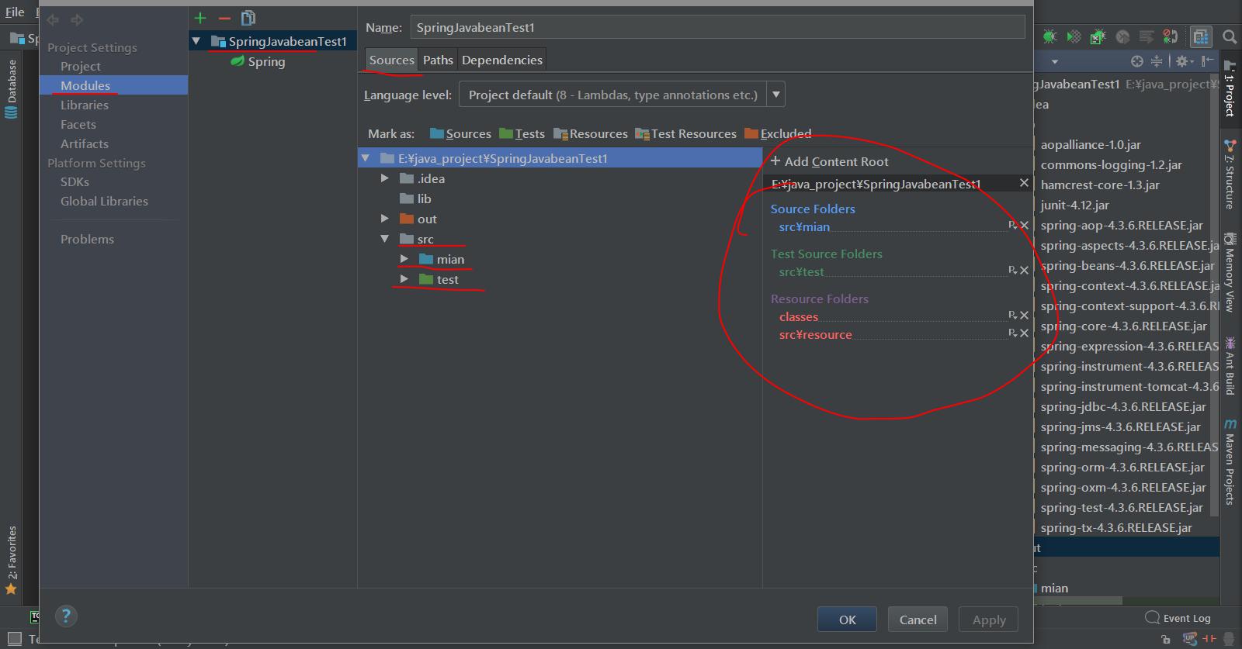Collapse E:¥java_project¥SpringJavabeanTest1 content root tree
Viewport: 1242px width, 649px height.
pyautogui.click(x=365, y=158)
